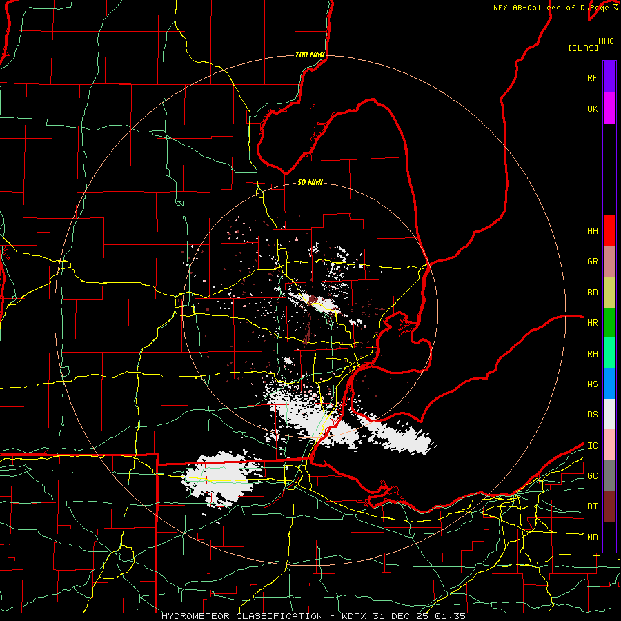The image size is (621, 621).
Task: Click the RA legend label text
Action: [592, 354]
